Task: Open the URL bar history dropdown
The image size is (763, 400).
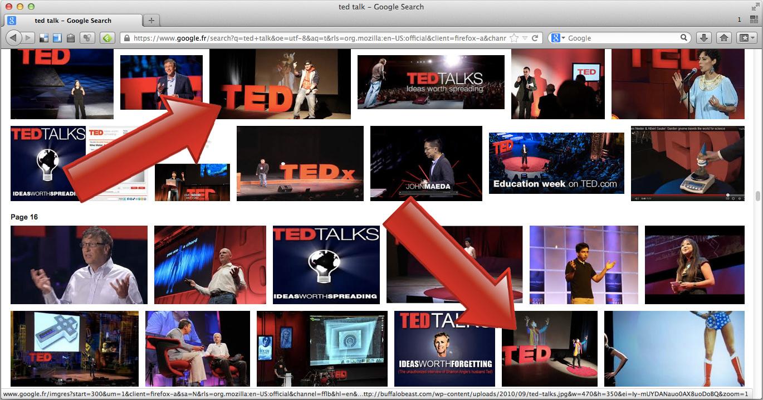Action: point(525,38)
